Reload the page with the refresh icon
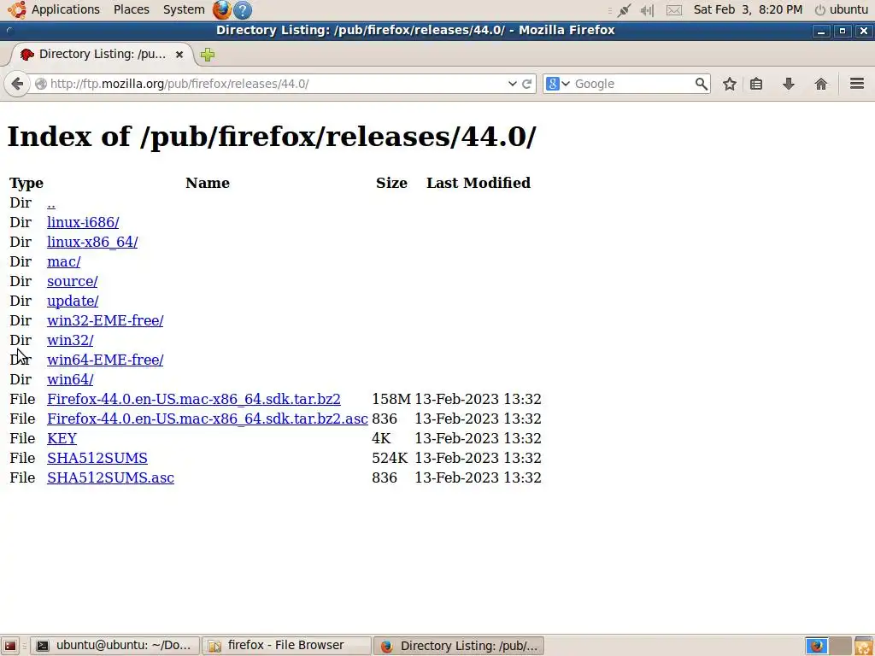 [x=526, y=84]
